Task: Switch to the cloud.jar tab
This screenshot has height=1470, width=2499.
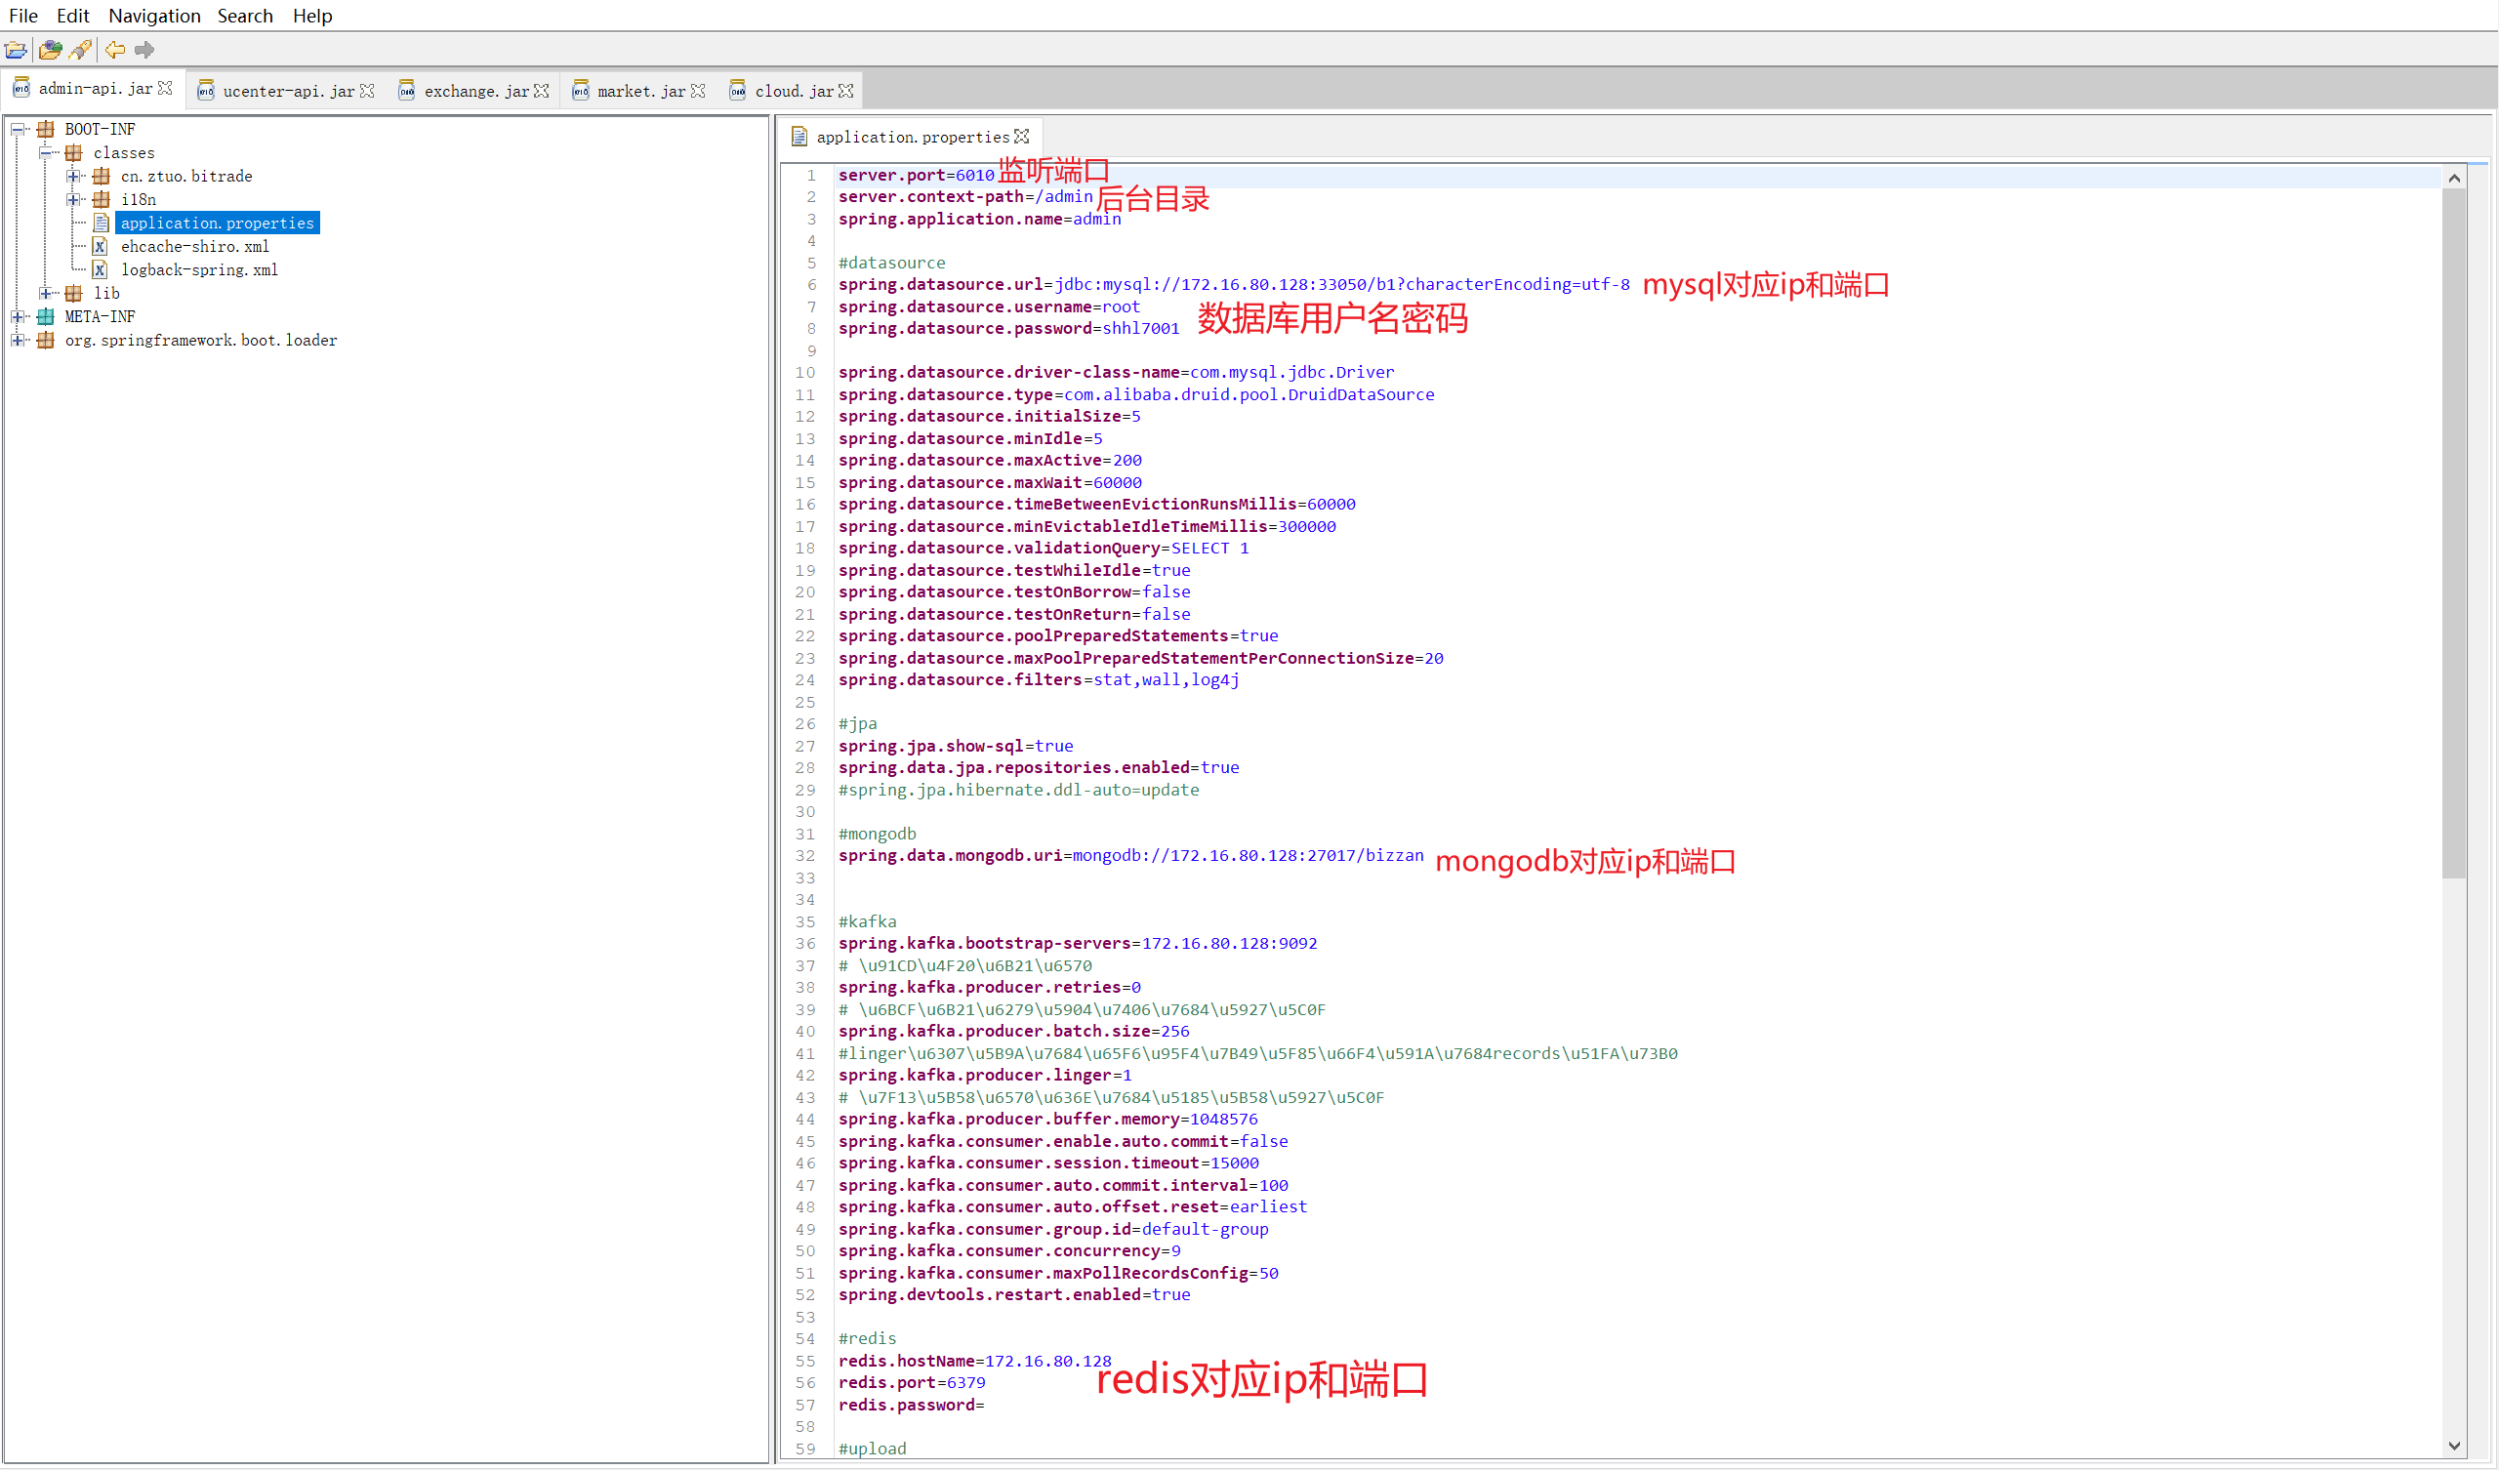Action: (794, 91)
